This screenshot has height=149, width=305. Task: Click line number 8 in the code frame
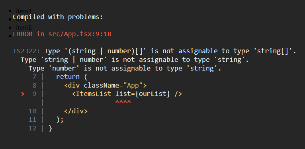(x=34, y=85)
